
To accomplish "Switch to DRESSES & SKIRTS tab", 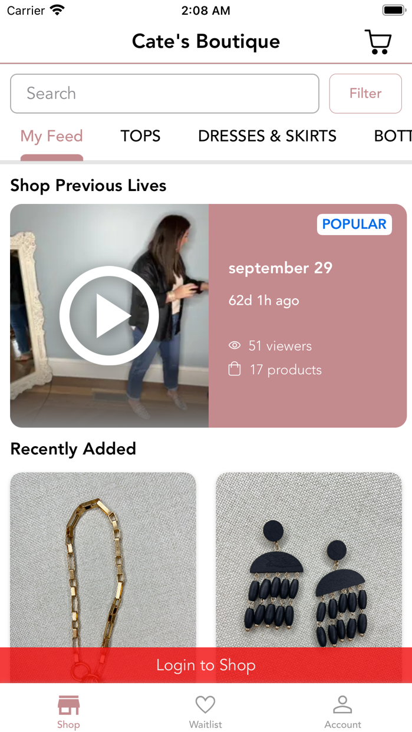I will [267, 136].
